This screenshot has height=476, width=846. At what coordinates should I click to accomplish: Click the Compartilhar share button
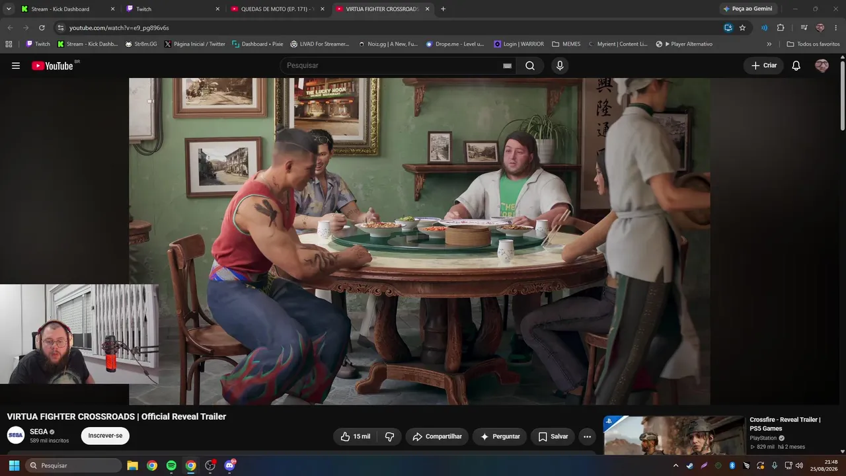coord(437,436)
